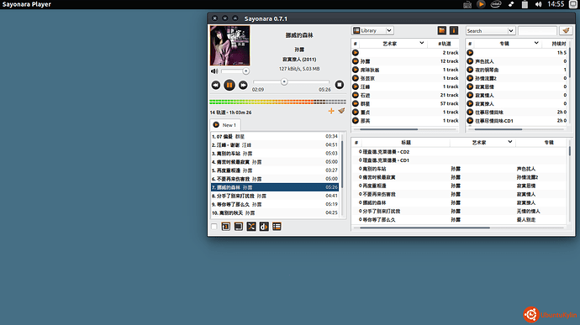Play the first album row showing 1h

coord(470,53)
